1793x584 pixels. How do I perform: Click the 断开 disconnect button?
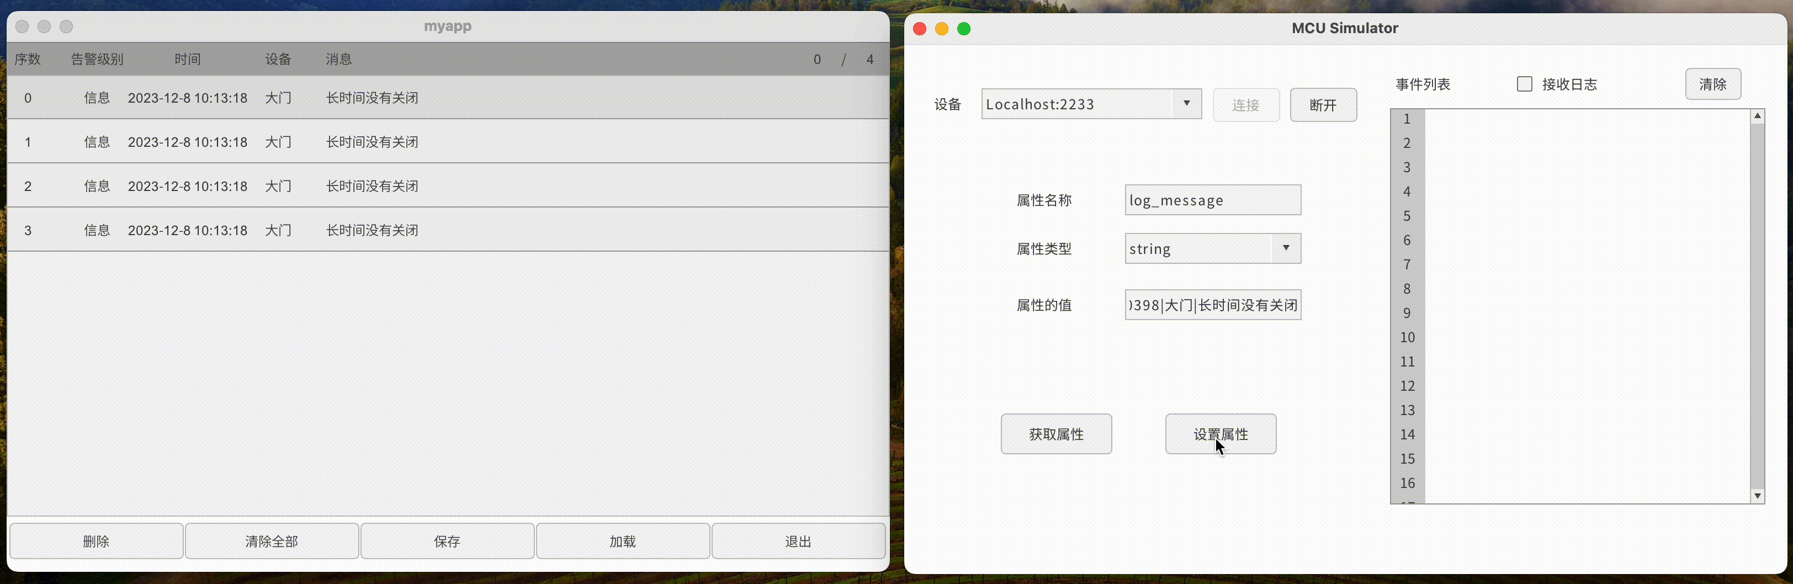pyautogui.click(x=1323, y=105)
